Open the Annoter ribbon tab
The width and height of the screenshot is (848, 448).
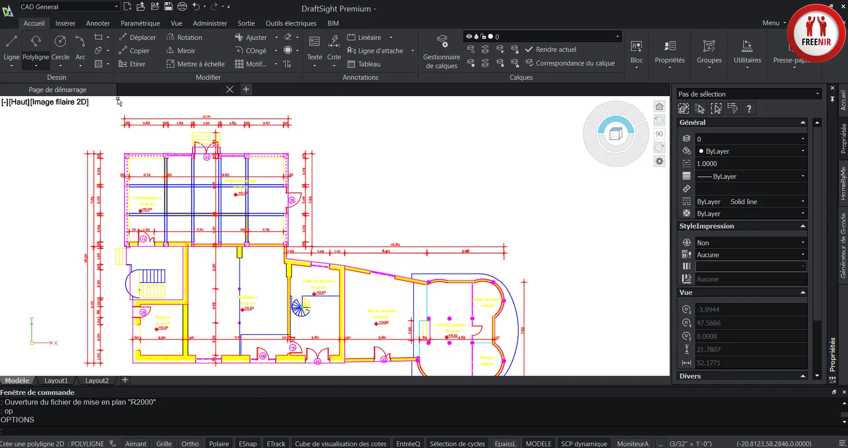tap(98, 23)
